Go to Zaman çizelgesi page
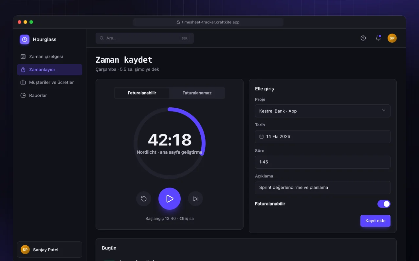Viewport: 419px width, 261px height. click(x=49, y=56)
